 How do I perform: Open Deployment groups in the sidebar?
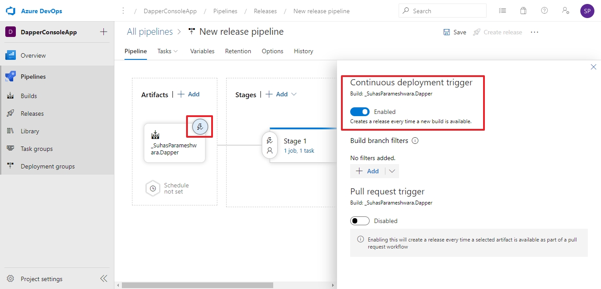tap(57, 166)
